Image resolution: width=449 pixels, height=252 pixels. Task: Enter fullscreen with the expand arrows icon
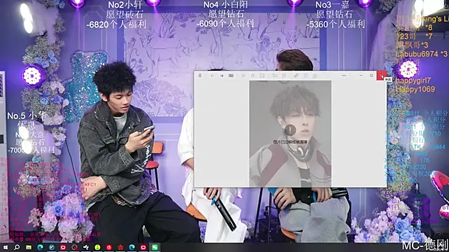306,76
